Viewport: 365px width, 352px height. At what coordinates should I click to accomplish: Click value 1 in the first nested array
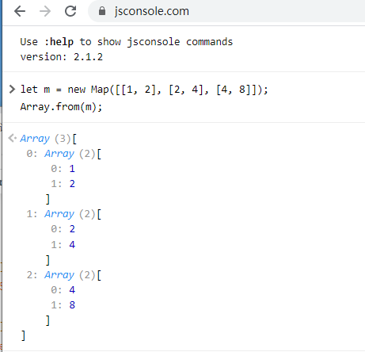point(72,169)
